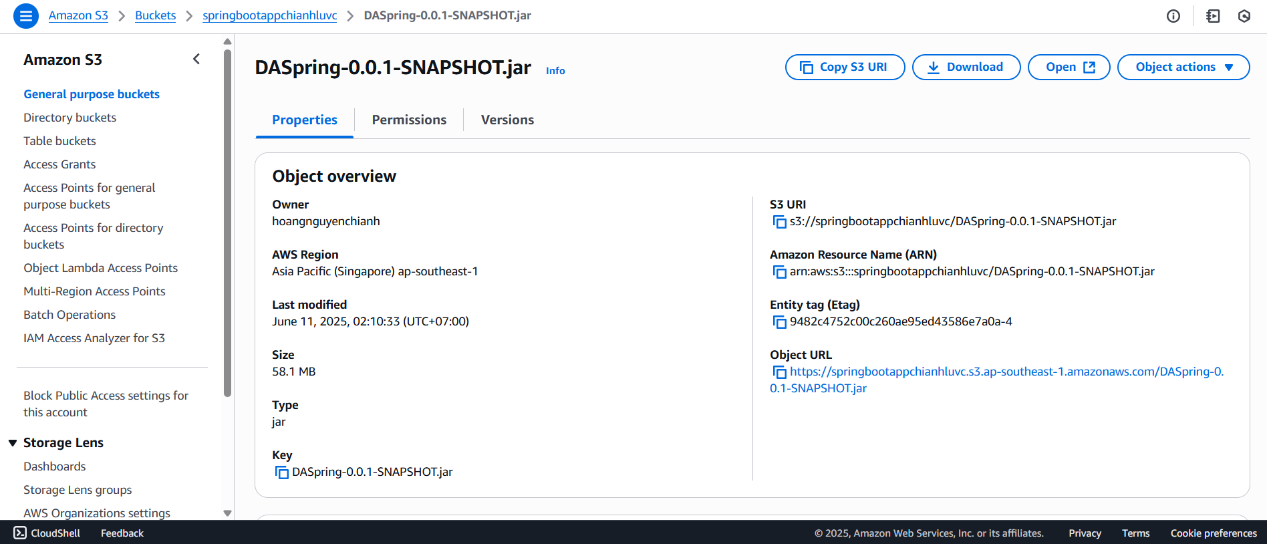This screenshot has height=544, width=1267.
Task: Click the sidebar scrollbar thumb
Action: (228, 223)
